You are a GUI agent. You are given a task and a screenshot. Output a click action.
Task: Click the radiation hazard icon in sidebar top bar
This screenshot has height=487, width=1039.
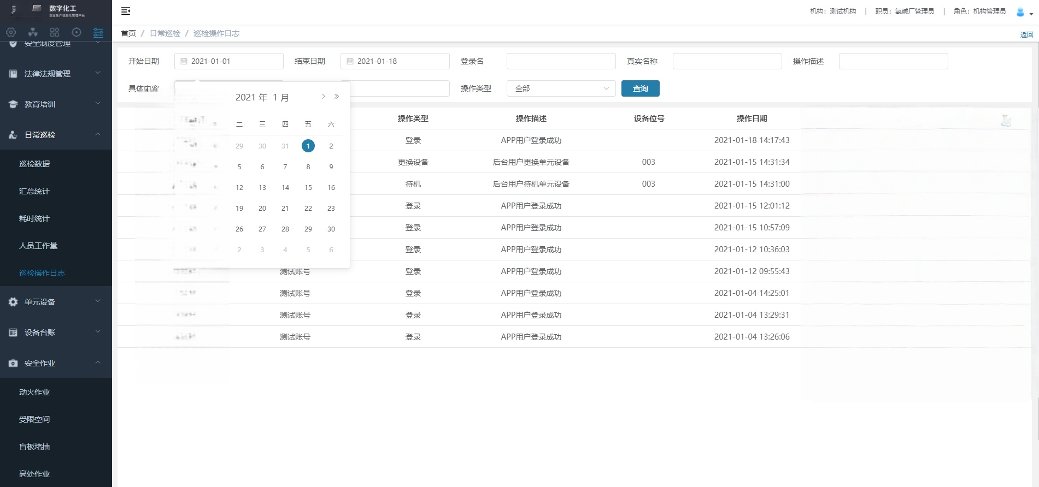(33, 32)
